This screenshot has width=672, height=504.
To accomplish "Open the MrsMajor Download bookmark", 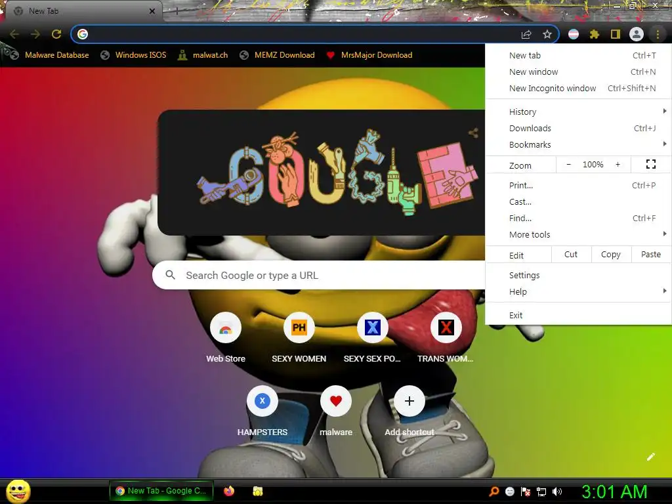I will pyautogui.click(x=369, y=55).
